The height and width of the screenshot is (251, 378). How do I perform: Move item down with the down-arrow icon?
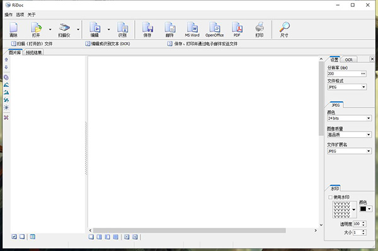pos(6,67)
